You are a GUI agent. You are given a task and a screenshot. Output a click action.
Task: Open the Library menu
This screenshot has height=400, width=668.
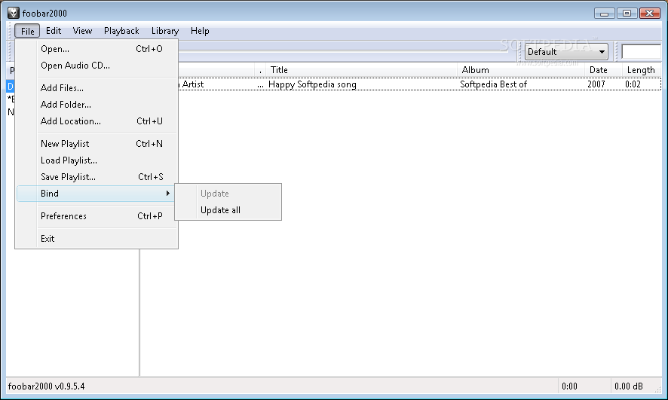tap(165, 31)
